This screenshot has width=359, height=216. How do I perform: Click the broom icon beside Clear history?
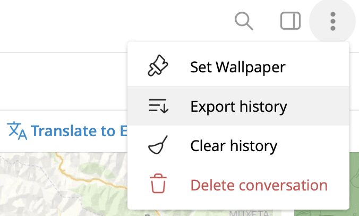click(x=158, y=146)
